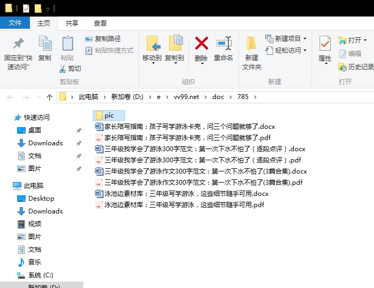This screenshot has height=288, width=374.
Task: Select 3篇合集 docx file
Action: coord(201,171)
